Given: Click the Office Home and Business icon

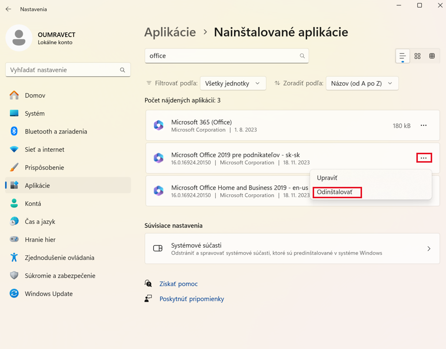Looking at the screenshot, I should coord(159,191).
